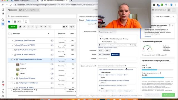This screenshot has height=100, width=178.
Task: Click info icon next to Потенциальный охват
Action: click(166, 55)
